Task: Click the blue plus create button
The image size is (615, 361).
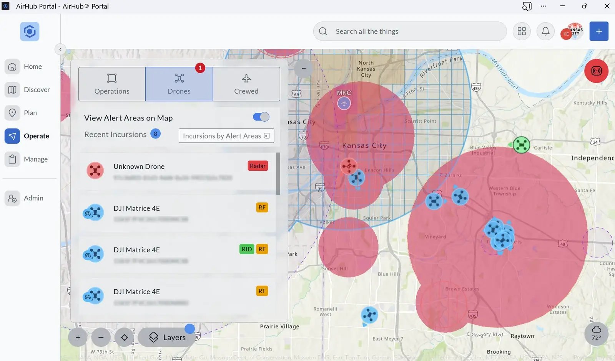Action: point(599,31)
